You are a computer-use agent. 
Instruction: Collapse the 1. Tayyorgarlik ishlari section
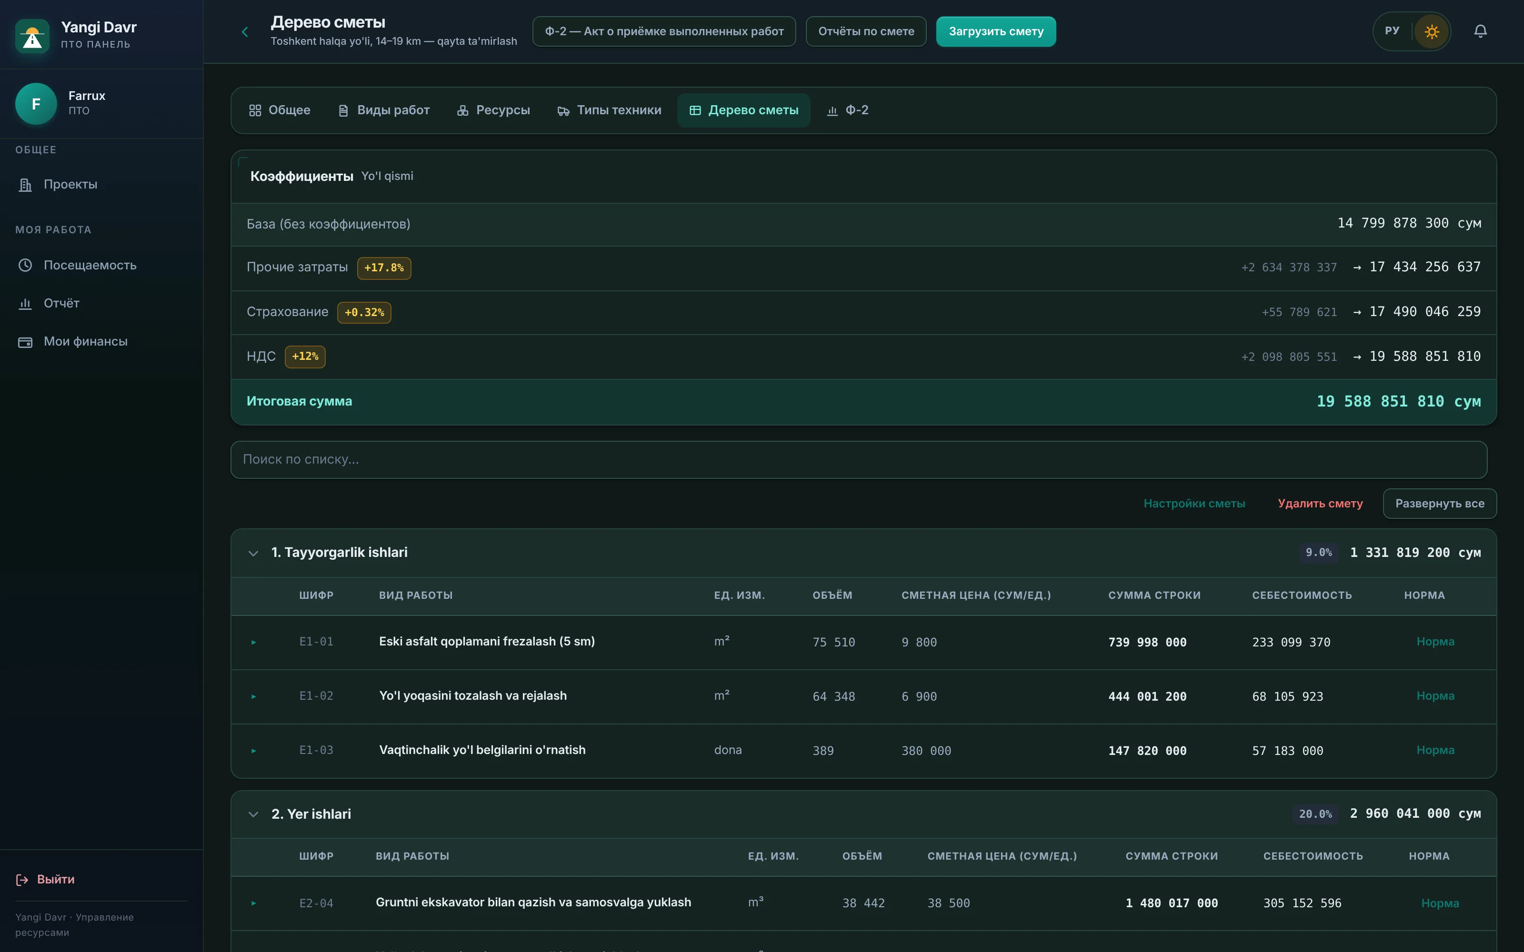(x=253, y=553)
